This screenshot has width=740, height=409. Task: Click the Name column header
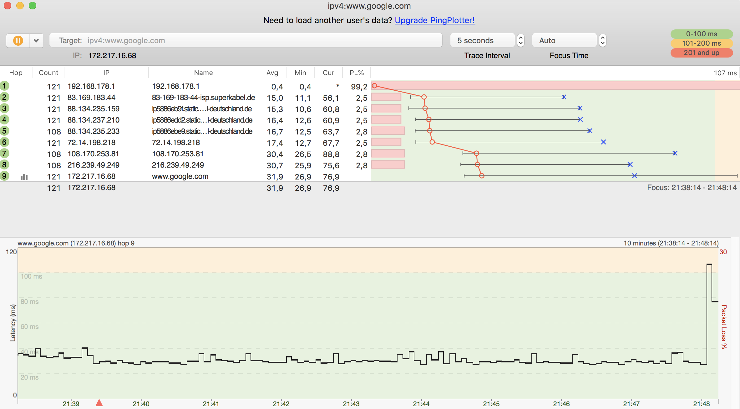[203, 73]
